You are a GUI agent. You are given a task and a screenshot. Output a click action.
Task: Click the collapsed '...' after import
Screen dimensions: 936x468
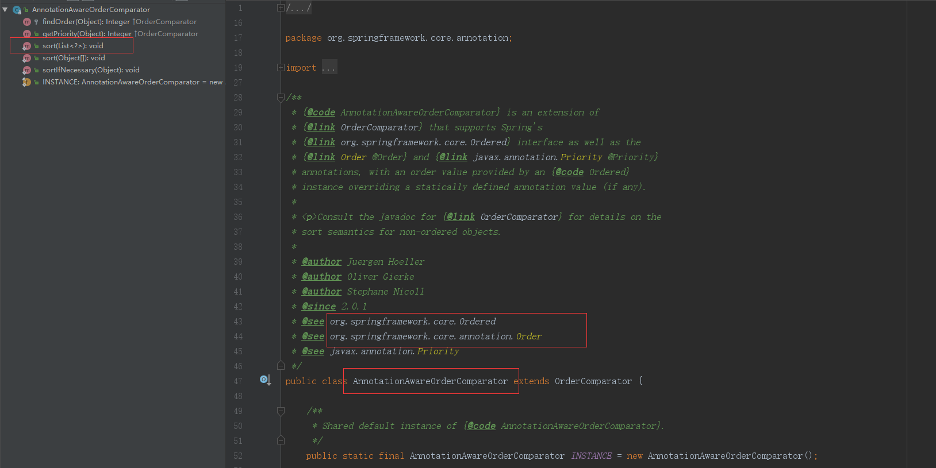pos(329,68)
